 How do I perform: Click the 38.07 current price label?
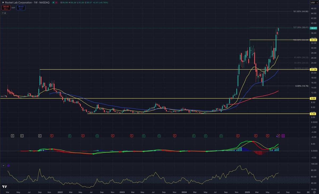pyautogui.click(x=314, y=28)
